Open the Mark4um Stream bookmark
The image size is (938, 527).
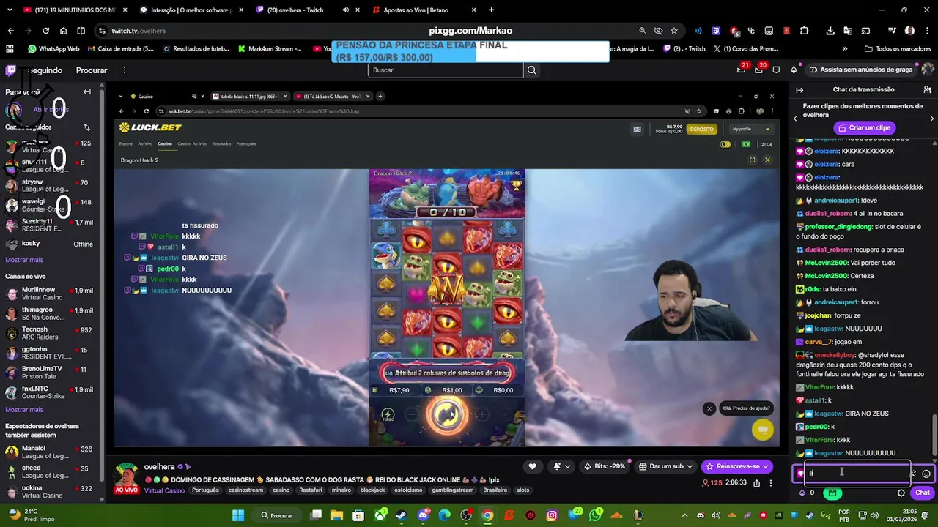[x=270, y=49]
